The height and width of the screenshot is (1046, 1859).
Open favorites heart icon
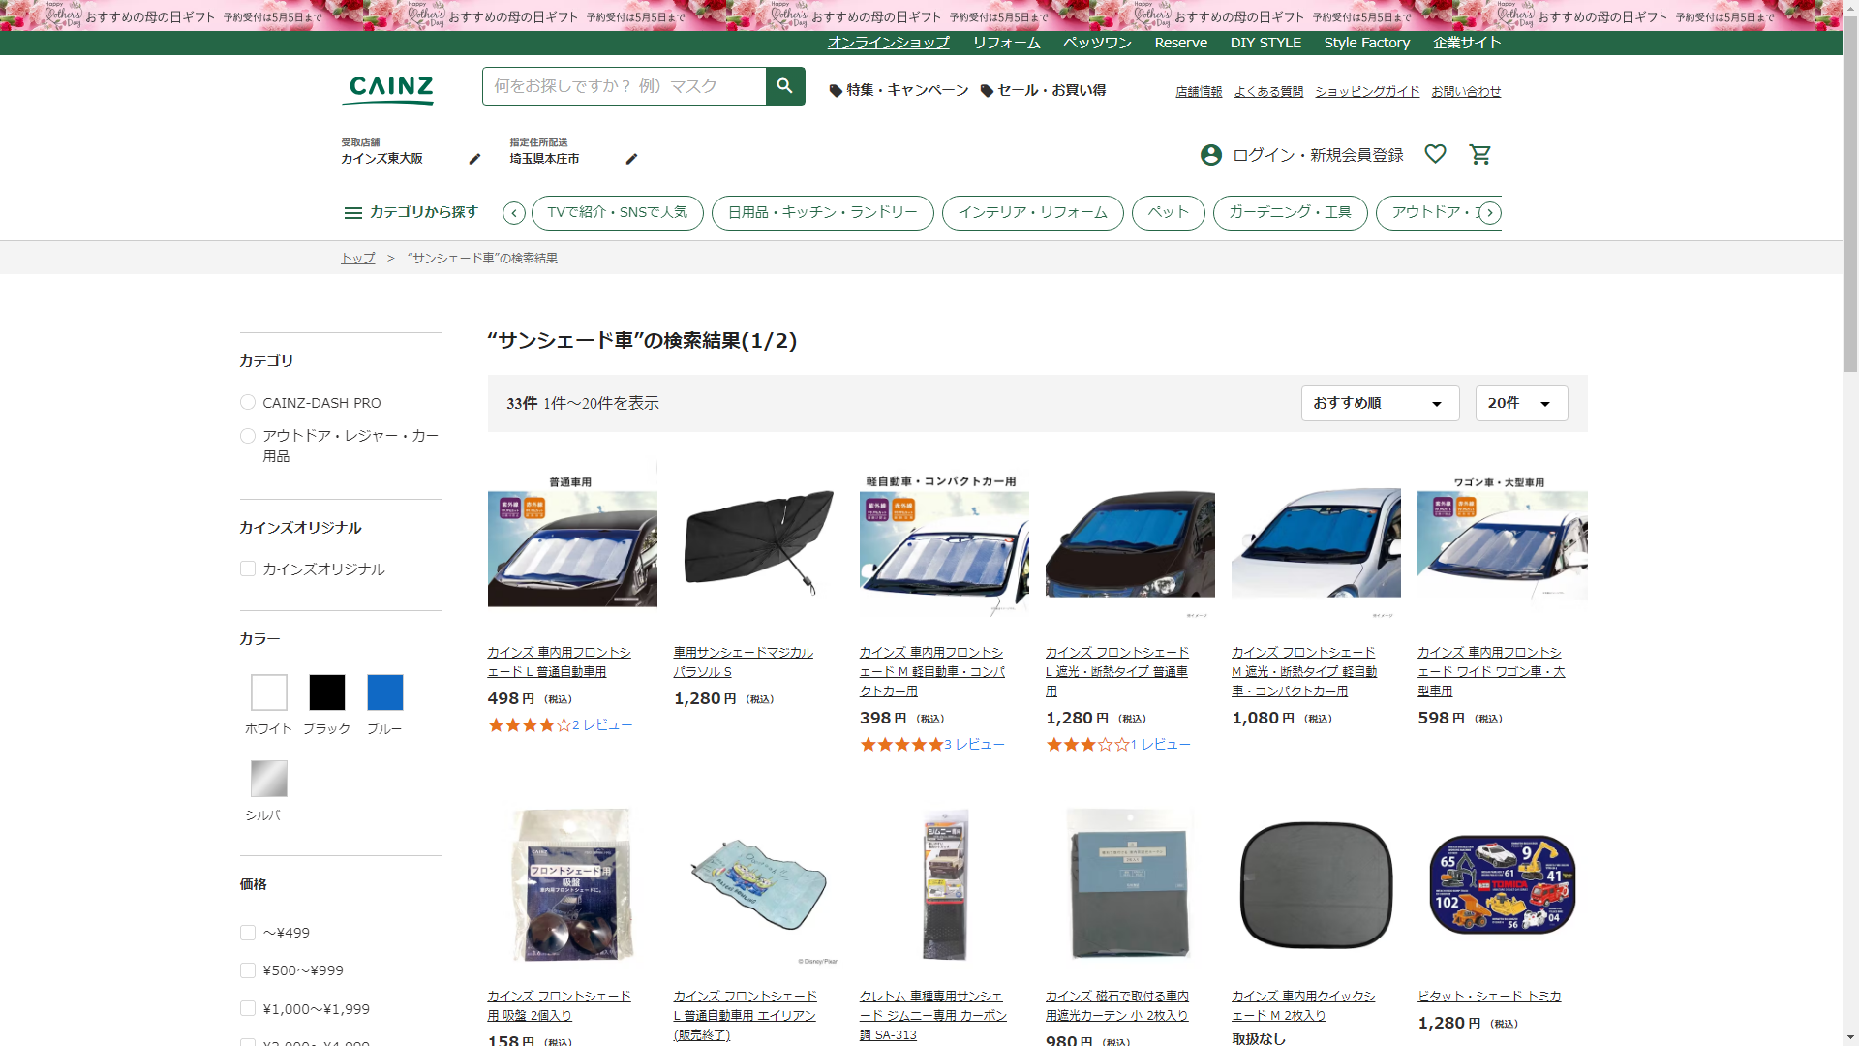tap(1435, 154)
